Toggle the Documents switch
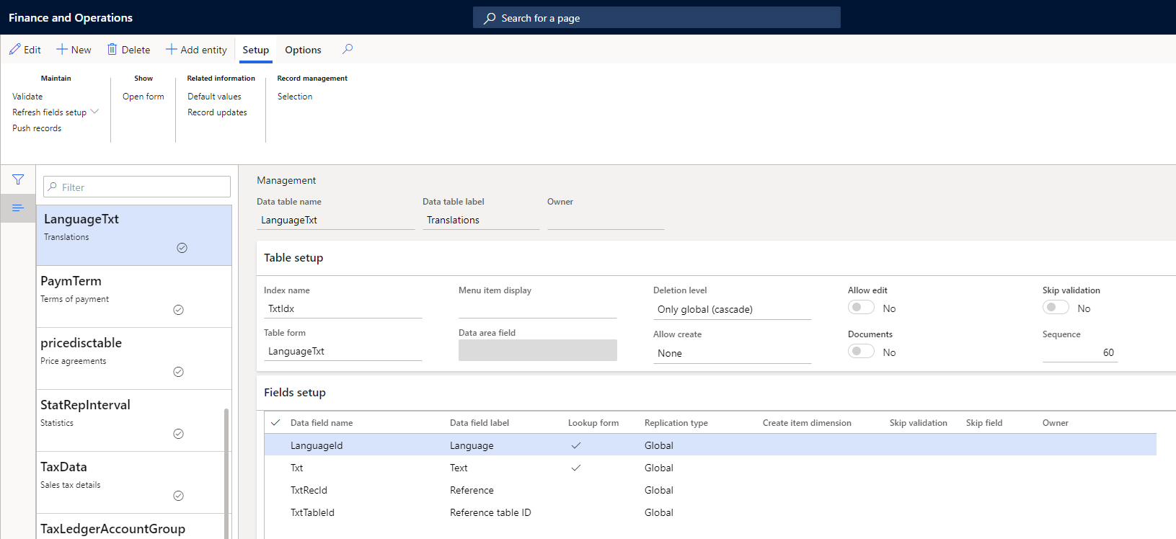This screenshot has height=539, width=1176. point(861,352)
